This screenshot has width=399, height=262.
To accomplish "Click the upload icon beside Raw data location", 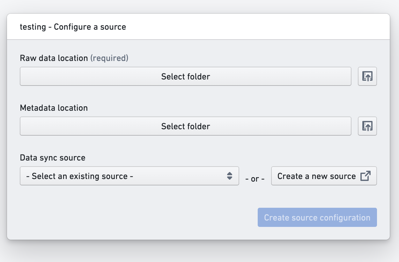I will (x=367, y=76).
